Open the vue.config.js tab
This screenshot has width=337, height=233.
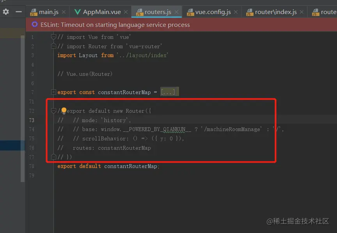pyautogui.click(x=213, y=12)
